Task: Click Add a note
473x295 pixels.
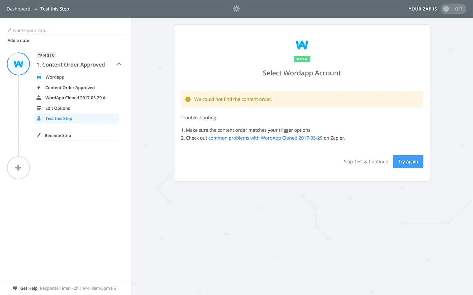Action: (18, 40)
